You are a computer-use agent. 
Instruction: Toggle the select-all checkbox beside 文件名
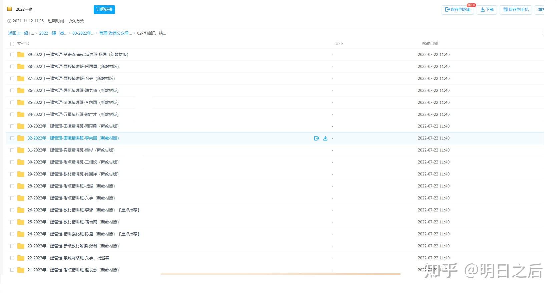pyautogui.click(x=12, y=44)
